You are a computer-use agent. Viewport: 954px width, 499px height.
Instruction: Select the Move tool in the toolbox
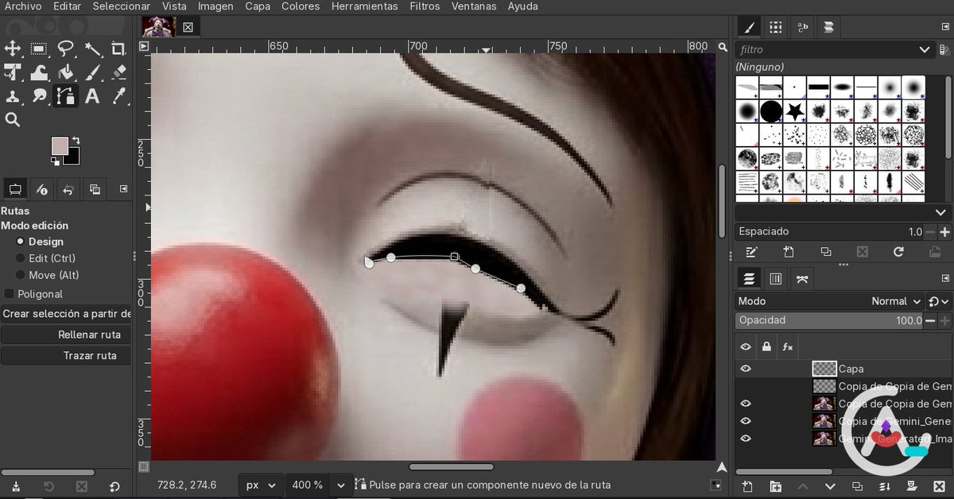click(13, 48)
